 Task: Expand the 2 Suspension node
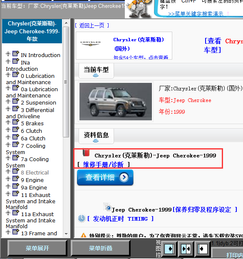point(8,101)
